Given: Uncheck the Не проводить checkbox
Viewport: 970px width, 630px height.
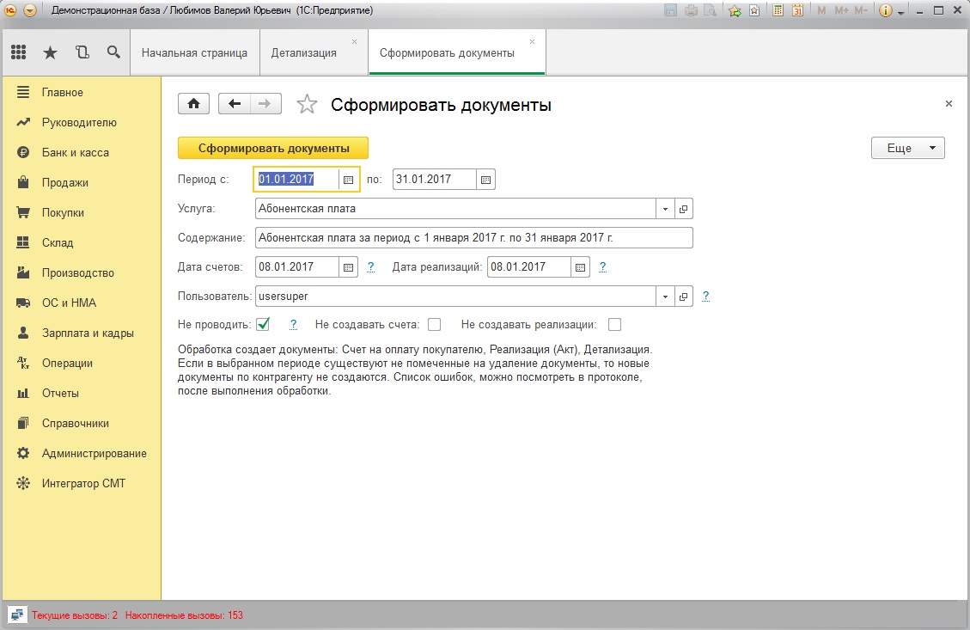Looking at the screenshot, I should (x=263, y=324).
